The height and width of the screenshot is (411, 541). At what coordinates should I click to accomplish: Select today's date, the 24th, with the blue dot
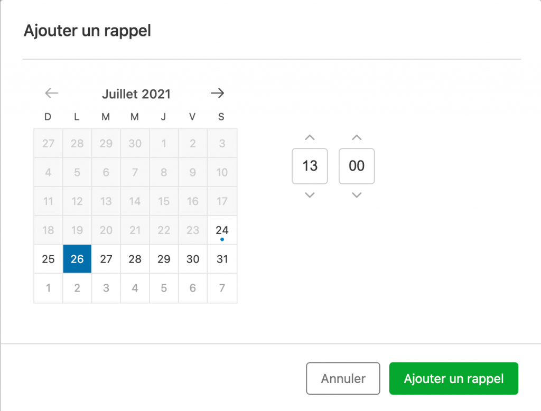pyautogui.click(x=222, y=230)
